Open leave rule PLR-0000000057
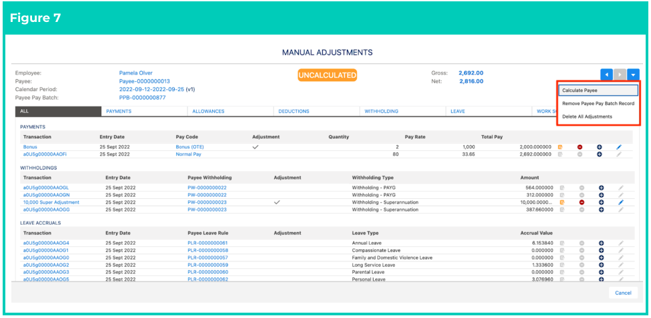This screenshot has width=651, height=318. pos(208,257)
